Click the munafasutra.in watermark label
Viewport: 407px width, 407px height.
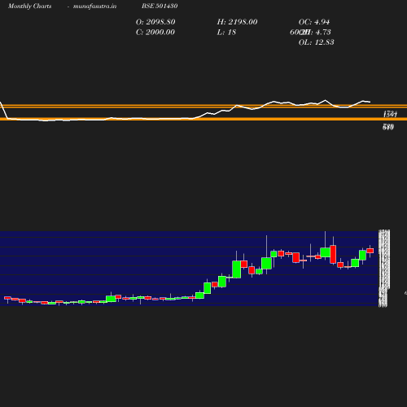pos(94,6)
